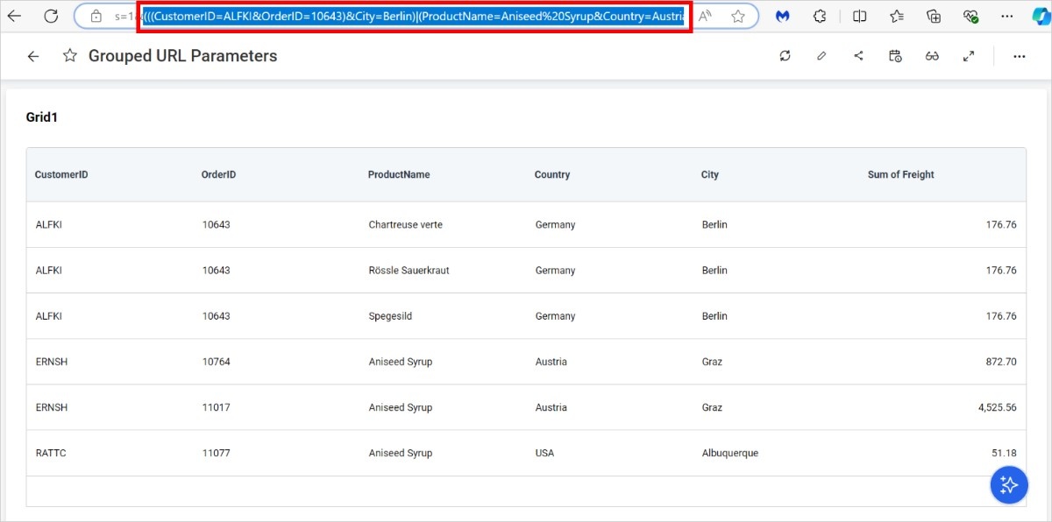The width and height of the screenshot is (1052, 522).
Task: Open Browser Essentials health icon
Action: coord(970,15)
